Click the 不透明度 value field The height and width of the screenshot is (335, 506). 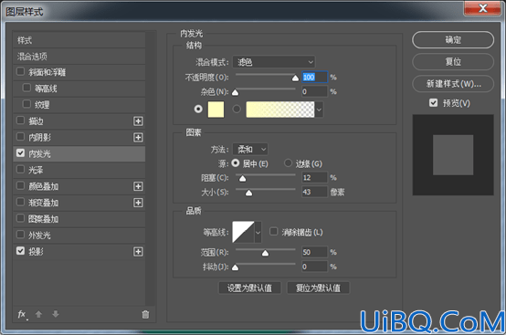314,77
